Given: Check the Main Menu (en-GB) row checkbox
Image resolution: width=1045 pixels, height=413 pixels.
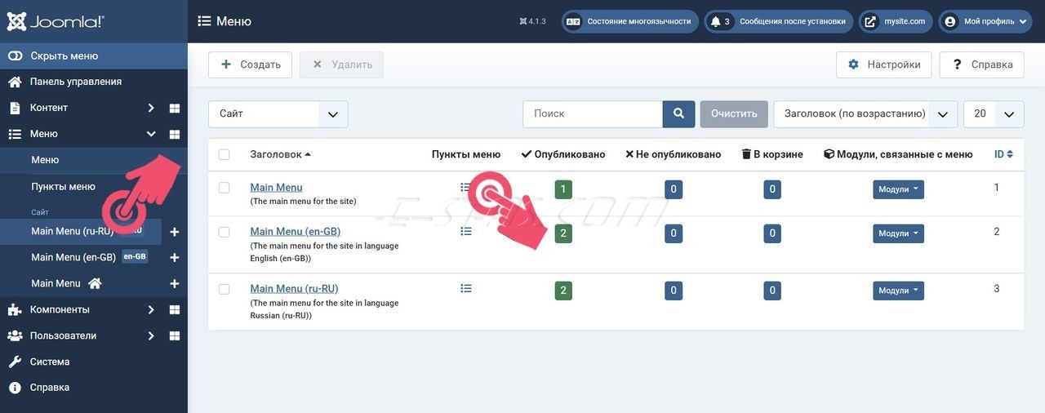Looking at the screenshot, I should tap(225, 232).
